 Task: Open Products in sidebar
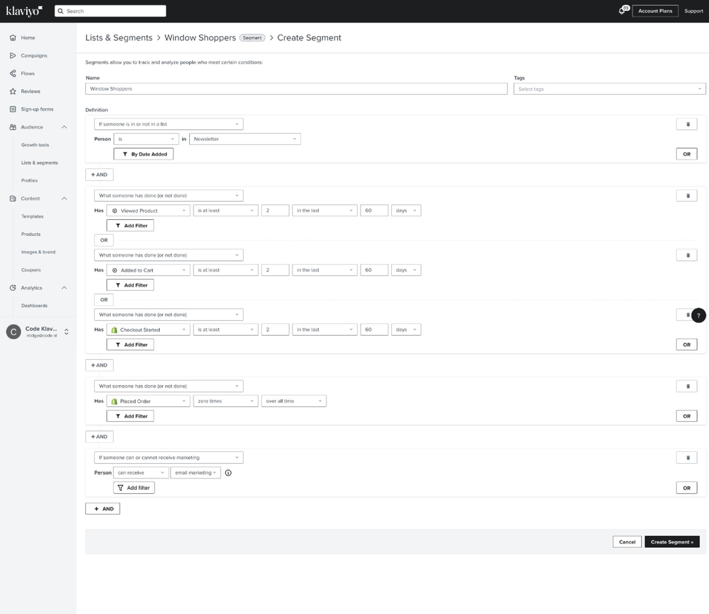click(x=31, y=234)
